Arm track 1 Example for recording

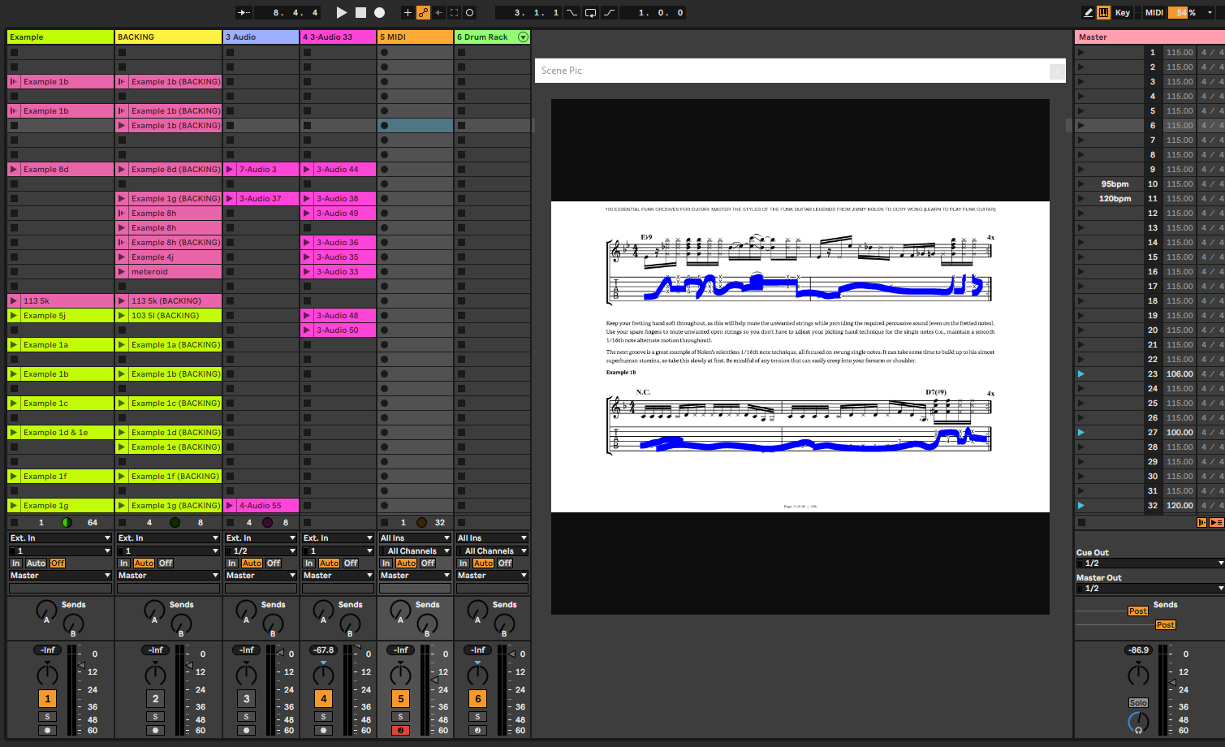47,730
